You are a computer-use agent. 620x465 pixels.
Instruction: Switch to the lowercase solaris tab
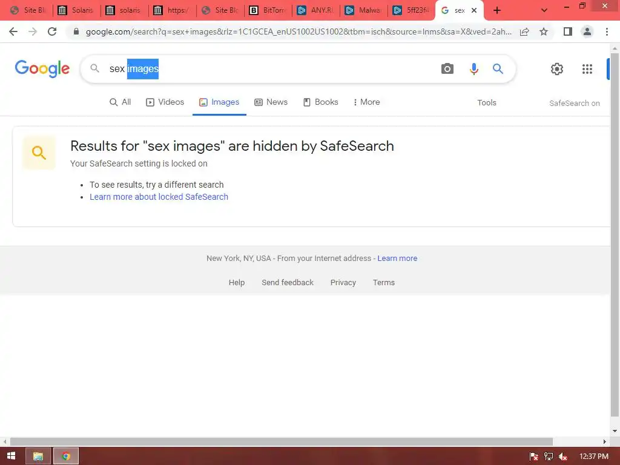124,10
